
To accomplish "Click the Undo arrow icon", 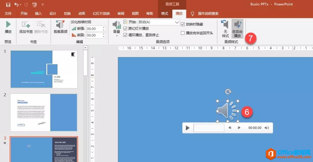I will (16, 5).
